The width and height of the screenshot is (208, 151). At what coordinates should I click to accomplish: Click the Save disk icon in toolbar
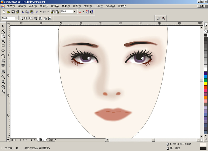13,12
